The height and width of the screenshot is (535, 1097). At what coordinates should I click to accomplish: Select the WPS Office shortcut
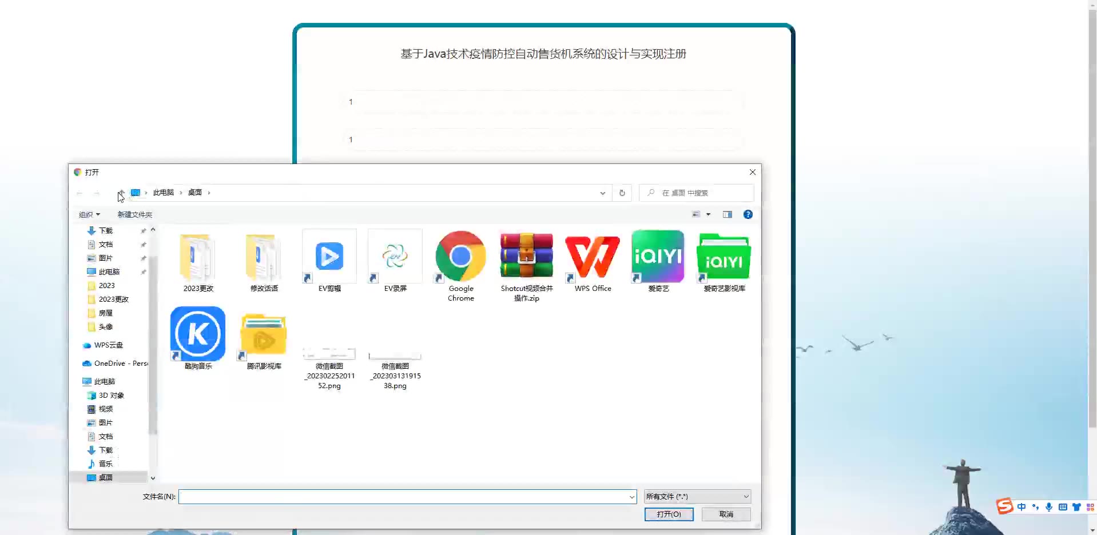593,263
